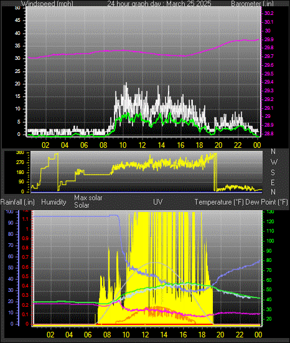
Task: Click the W compass label
Action: pos(274,162)
